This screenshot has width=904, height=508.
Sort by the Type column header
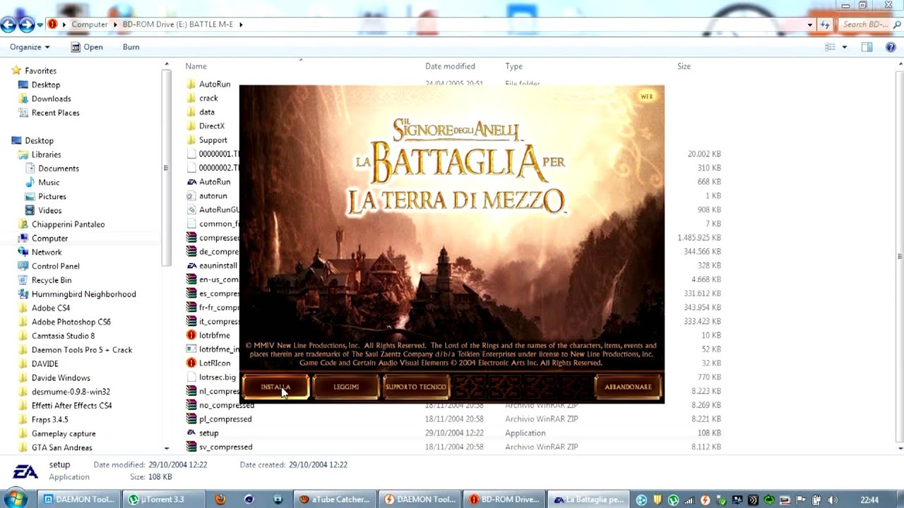click(x=513, y=66)
